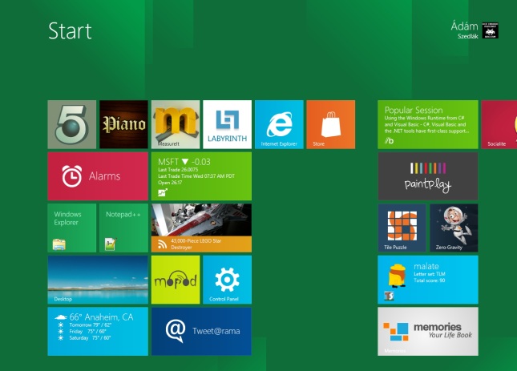Launch Internet Explorer tile

point(279,124)
